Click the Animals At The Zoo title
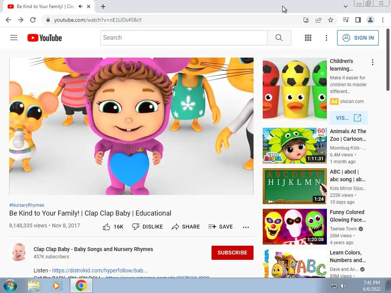The image size is (391, 293). click(348, 135)
